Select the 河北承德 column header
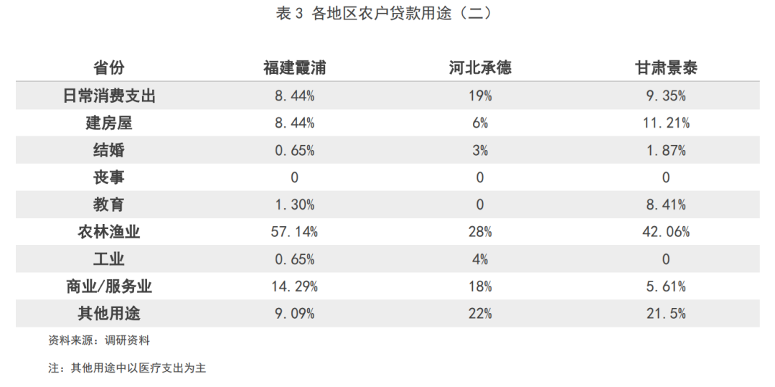The height and width of the screenshot is (387, 775). [480, 67]
